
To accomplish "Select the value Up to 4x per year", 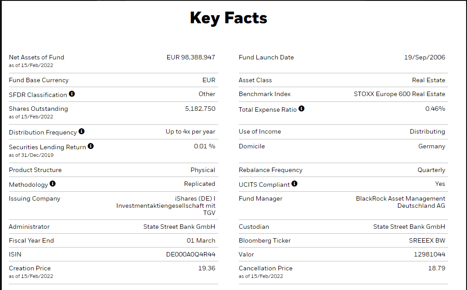I will tap(190, 131).
